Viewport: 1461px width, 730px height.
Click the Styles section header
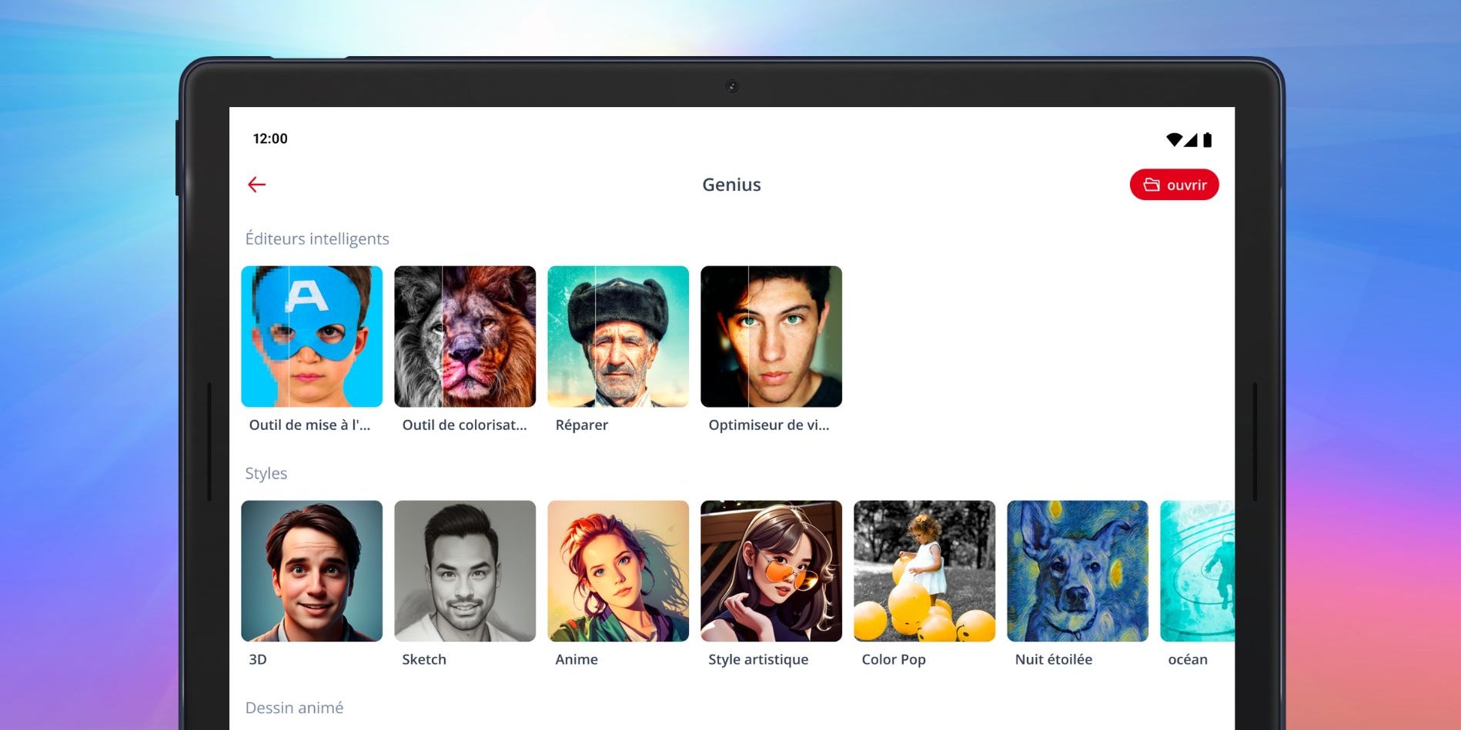[x=266, y=473]
